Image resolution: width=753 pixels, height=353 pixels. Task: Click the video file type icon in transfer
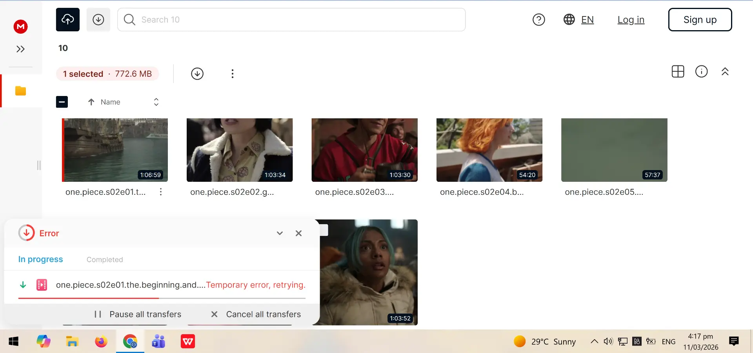pos(42,285)
